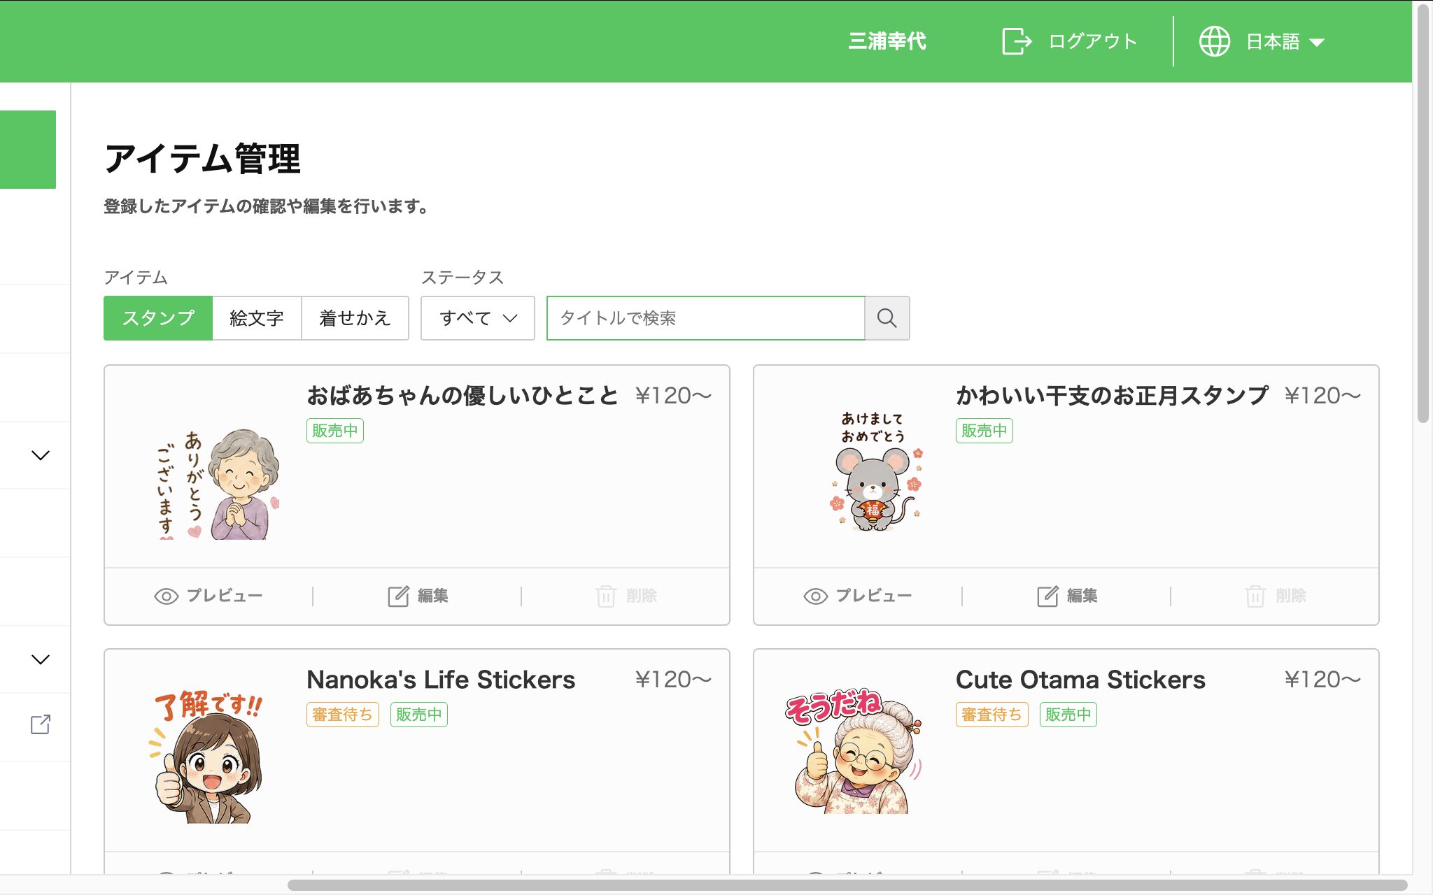The width and height of the screenshot is (1433, 895).
Task: Expand the lower sidebar chevron
Action: (41, 659)
